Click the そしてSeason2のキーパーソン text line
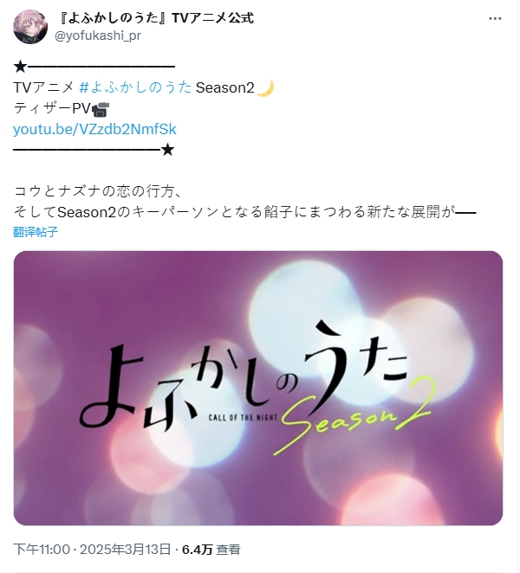The height and width of the screenshot is (573, 520). coord(244,212)
